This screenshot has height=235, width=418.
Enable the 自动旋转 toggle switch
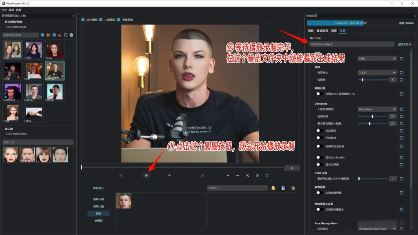pos(320,130)
